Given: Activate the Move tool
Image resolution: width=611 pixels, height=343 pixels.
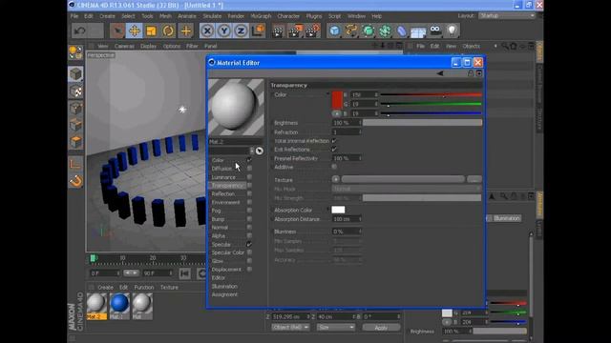Looking at the screenshot, I should coord(135,30).
